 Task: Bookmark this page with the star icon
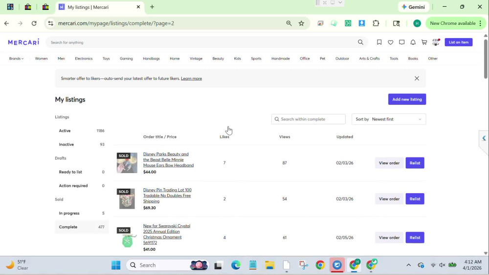tap(301, 23)
